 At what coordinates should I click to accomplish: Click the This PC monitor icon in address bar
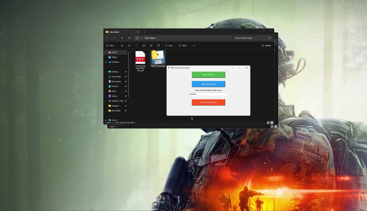137,38
